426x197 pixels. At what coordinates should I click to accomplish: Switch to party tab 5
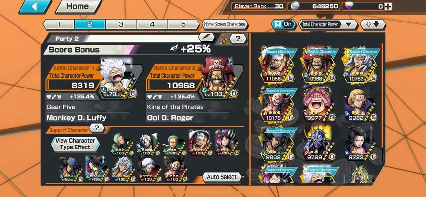183,24
